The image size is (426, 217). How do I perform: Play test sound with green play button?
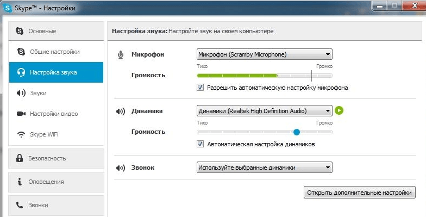[x=339, y=110]
